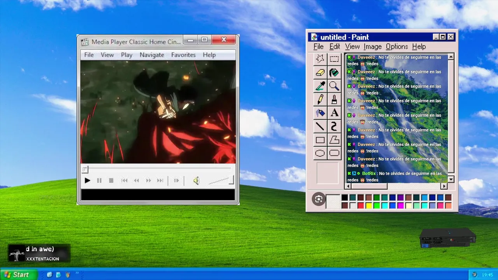Maximize the Media Player Classic window

204,40
